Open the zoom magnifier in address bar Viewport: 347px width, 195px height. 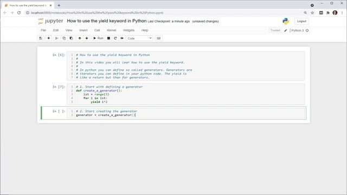[305, 13]
